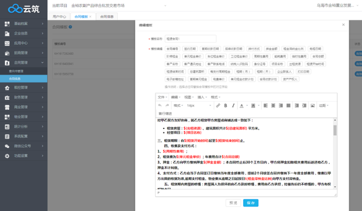The image size is (362, 211).
Task: Insert a hyperlink with the link icon
Action: [218, 105]
